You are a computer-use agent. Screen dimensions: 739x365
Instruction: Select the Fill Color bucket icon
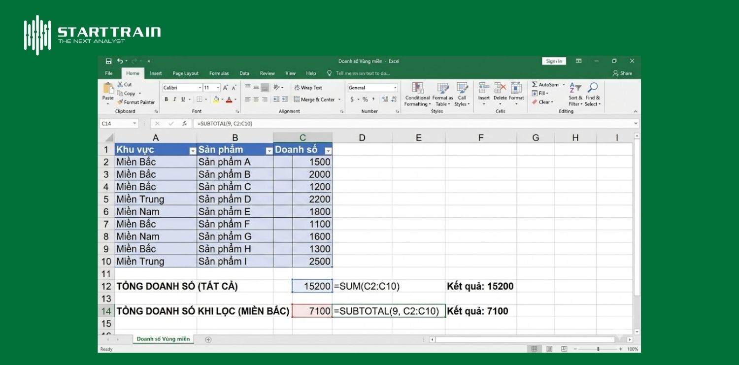[x=217, y=100]
